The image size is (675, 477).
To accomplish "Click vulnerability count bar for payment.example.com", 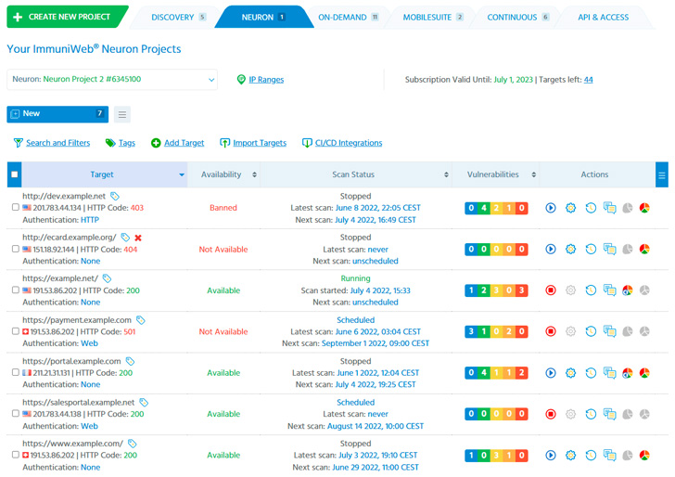I will click(496, 331).
